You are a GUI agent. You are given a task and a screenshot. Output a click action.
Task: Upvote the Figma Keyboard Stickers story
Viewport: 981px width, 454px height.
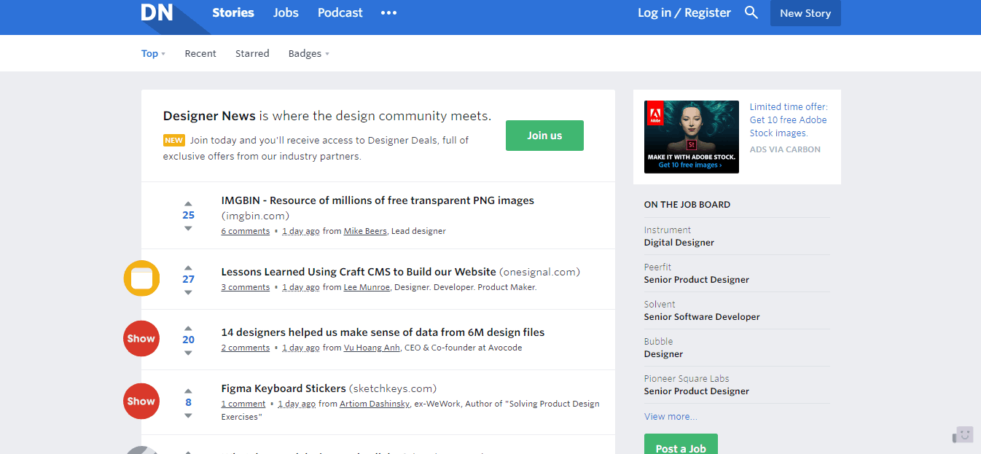[188, 391]
